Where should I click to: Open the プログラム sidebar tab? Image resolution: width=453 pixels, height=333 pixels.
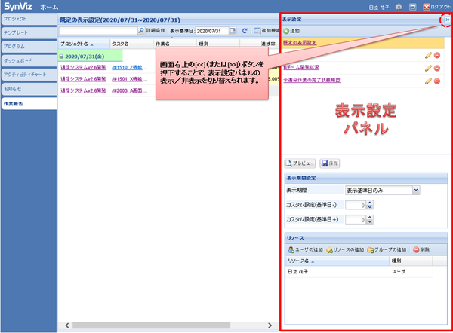tap(29, 47)
